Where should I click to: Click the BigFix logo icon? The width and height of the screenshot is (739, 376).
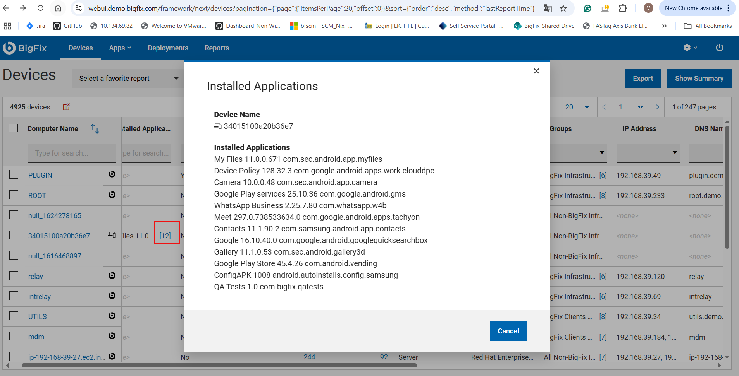pos(9,48)
